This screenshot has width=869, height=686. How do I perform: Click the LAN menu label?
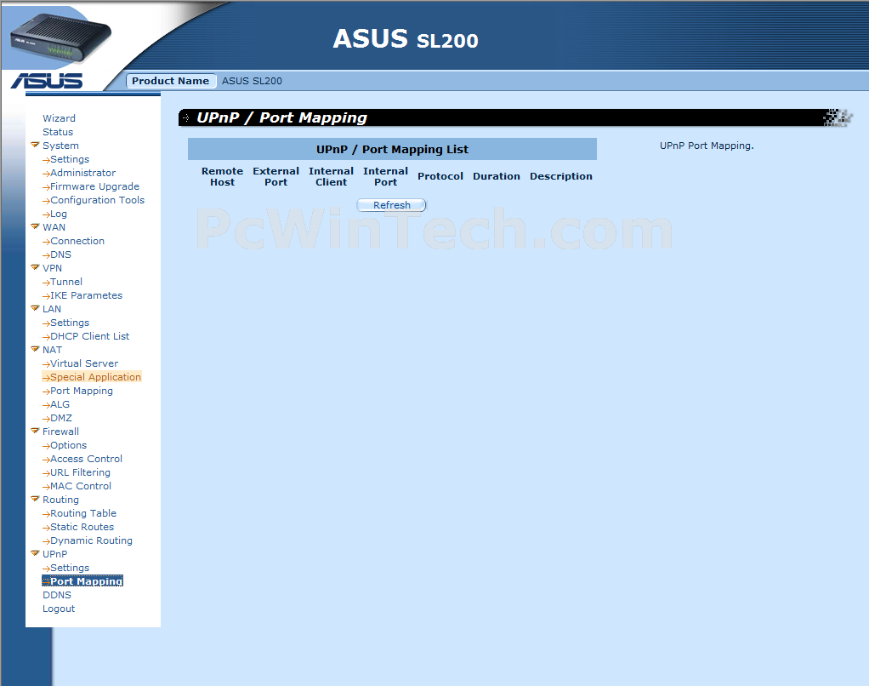[x=52, y=309]
